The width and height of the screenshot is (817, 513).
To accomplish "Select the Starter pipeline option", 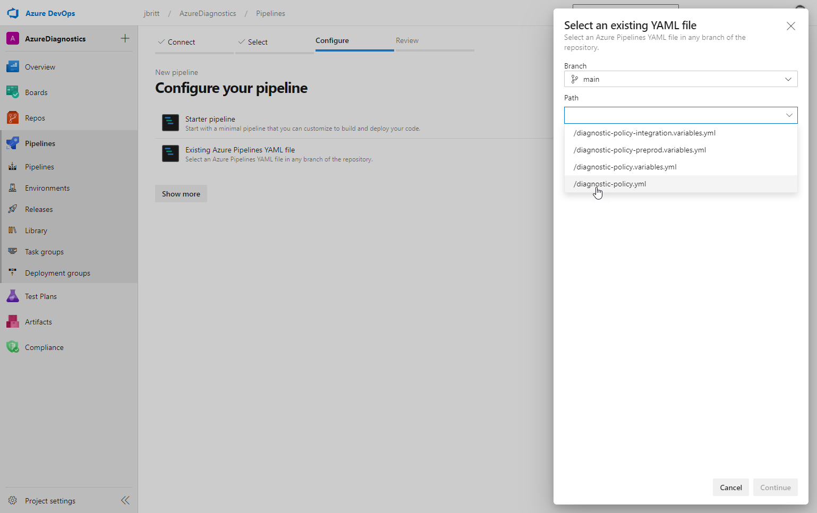I will tap(354, 123).
